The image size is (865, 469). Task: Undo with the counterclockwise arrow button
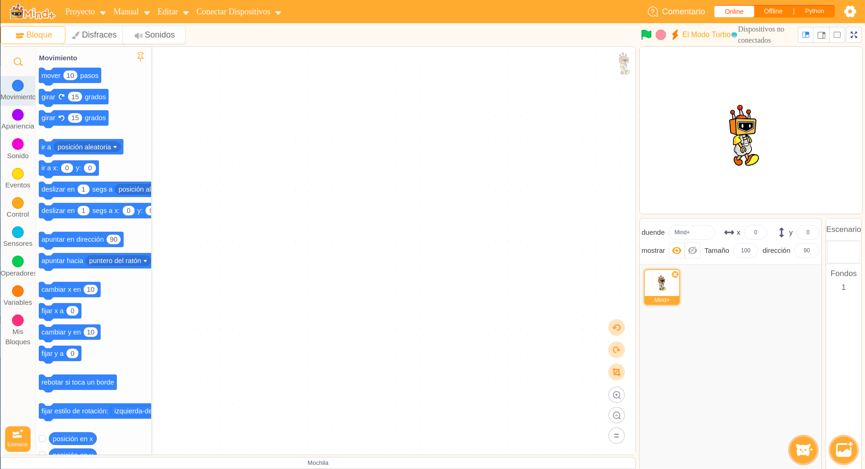coord(617,328)
